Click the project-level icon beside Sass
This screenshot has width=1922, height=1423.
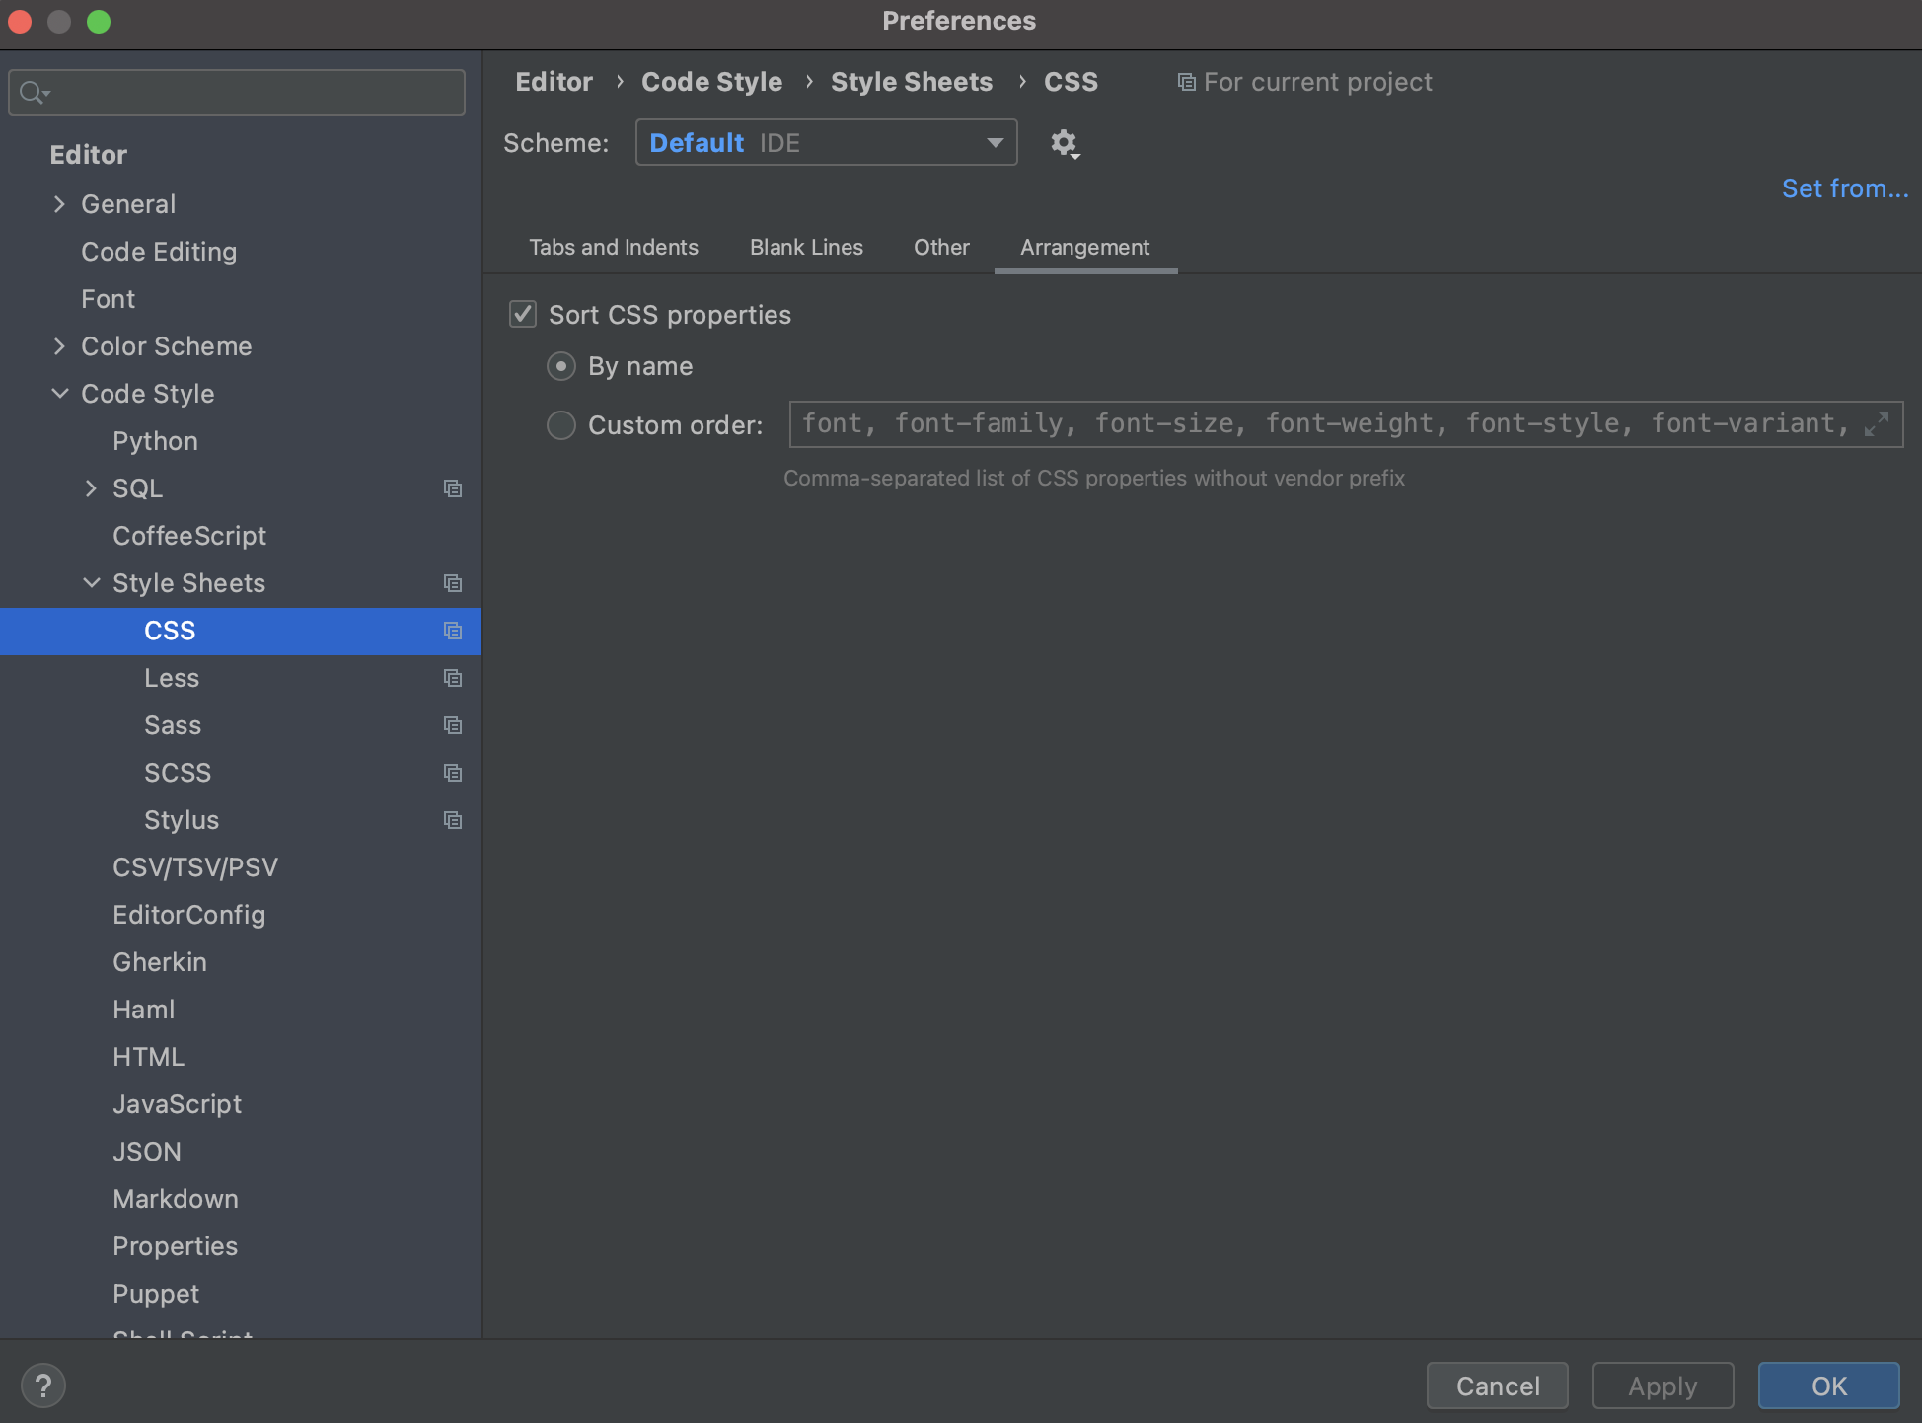(453, 725)
